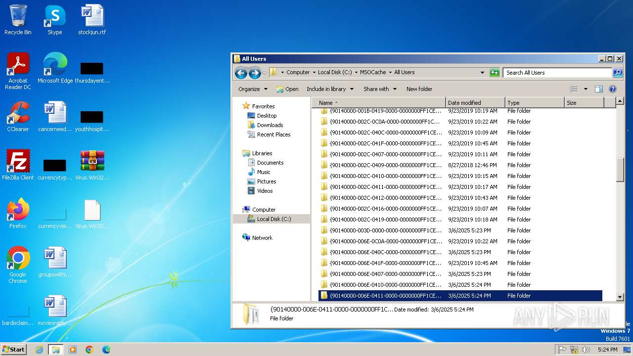Screen dimensions: 633x356
Task: Select the moviesreply document icon
Action: [55, 311]
